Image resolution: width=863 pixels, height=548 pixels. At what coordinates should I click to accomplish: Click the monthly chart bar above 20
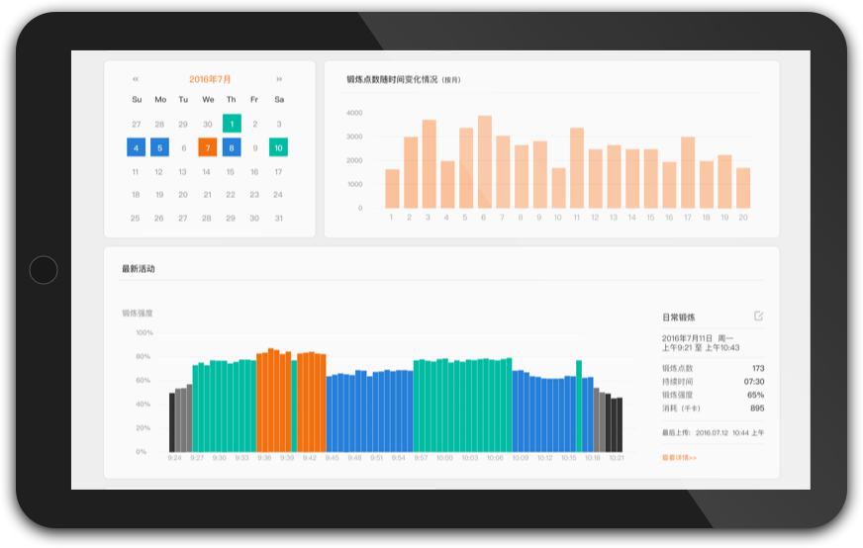[743, 188]
